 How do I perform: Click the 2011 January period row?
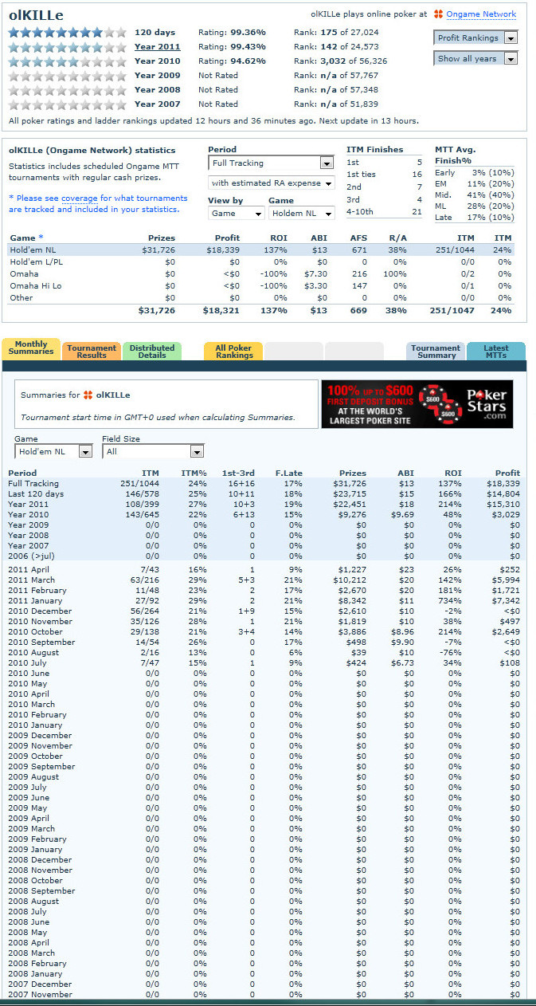pyautogui.click(x=264, y=600)
